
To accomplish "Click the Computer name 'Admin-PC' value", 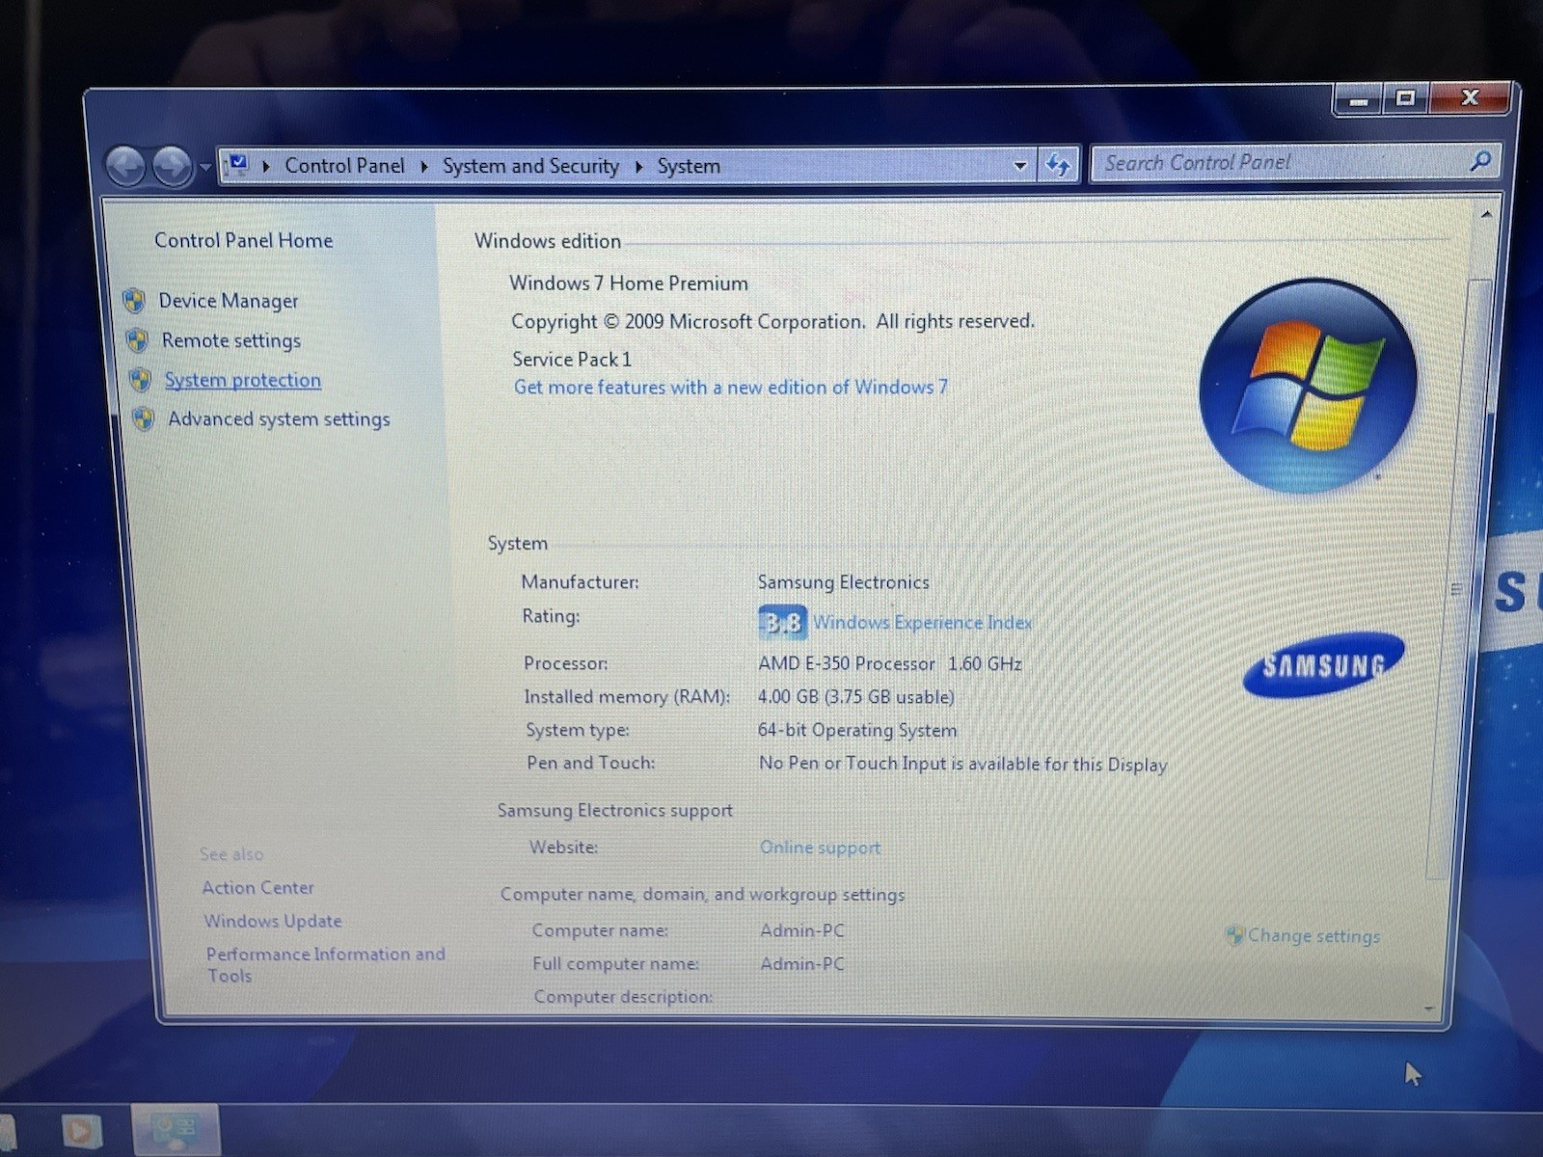I will [801, 930].
